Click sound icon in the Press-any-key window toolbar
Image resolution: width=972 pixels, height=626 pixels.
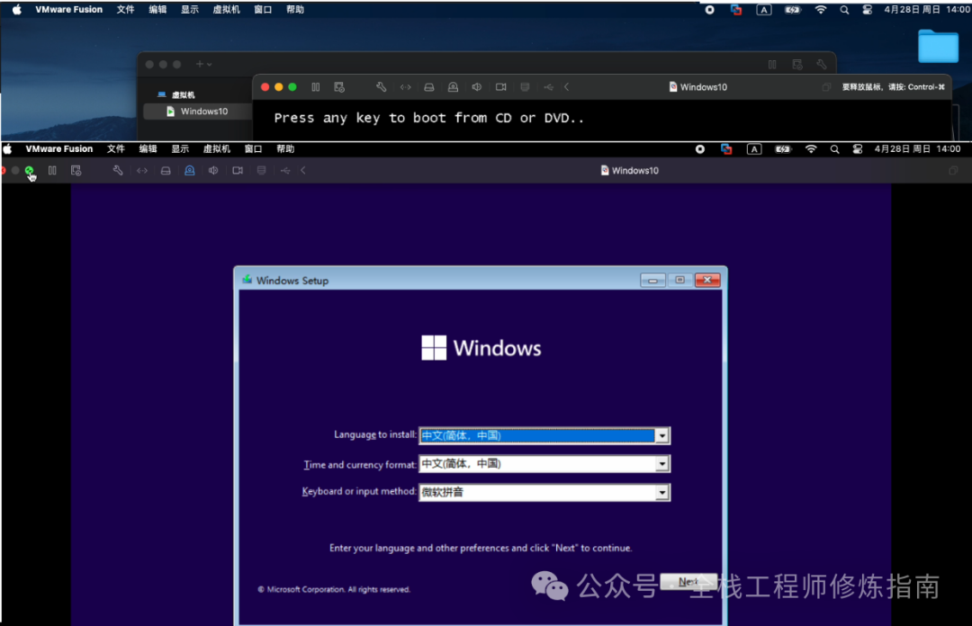tap(477, 87)
